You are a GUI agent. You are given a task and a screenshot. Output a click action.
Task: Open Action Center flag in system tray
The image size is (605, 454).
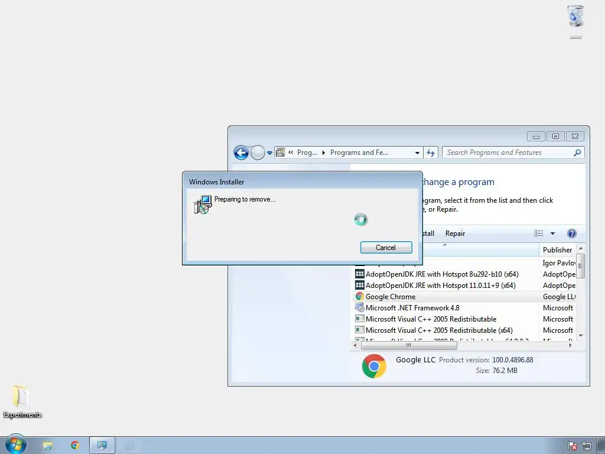(573, 446)
